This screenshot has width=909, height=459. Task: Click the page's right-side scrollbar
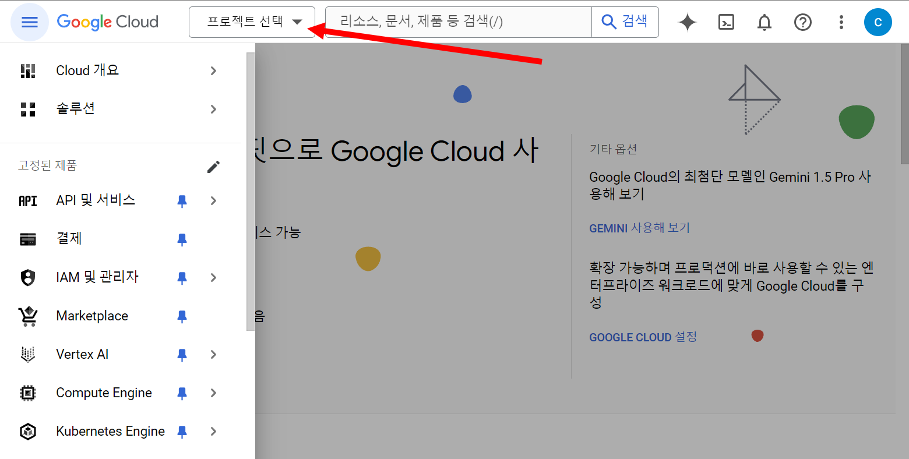(904, 103)
